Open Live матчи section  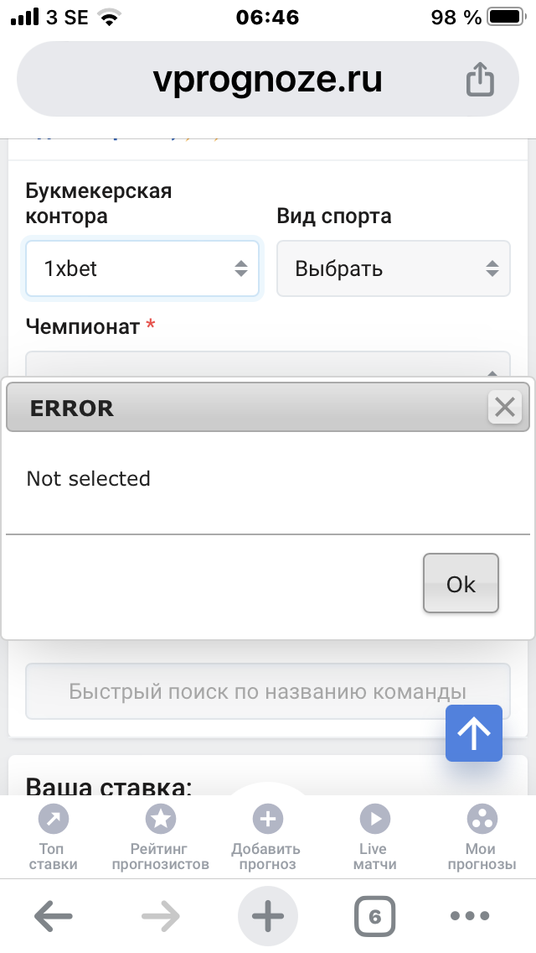pos(374,836)
